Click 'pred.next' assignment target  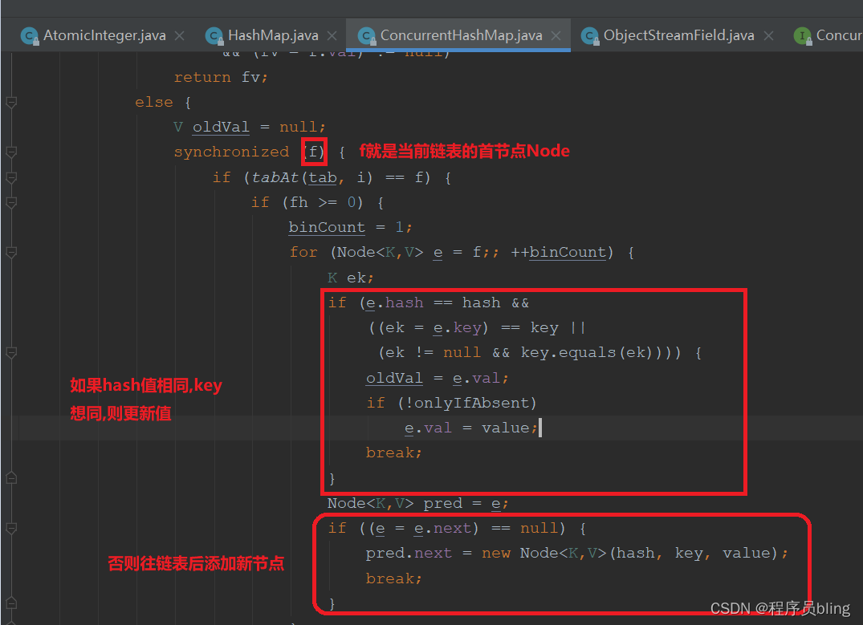(x=409, y=553)
